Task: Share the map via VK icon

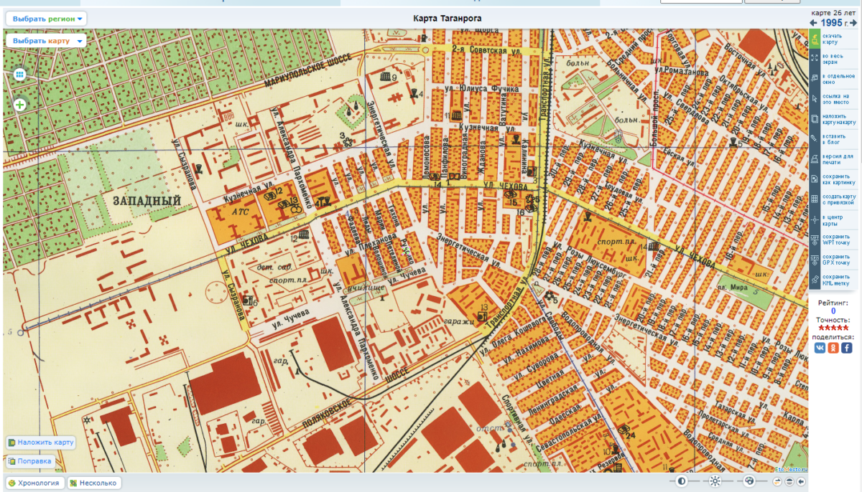Action: point(820,347)
